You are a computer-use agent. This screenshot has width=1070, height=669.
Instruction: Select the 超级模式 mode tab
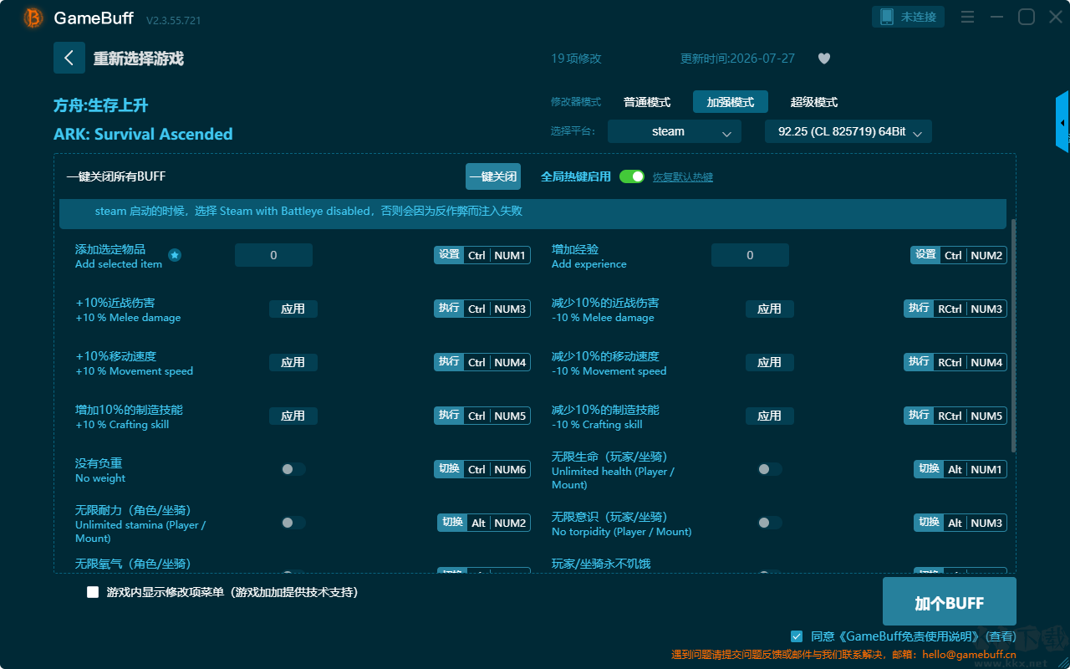(x=814, y=102)
